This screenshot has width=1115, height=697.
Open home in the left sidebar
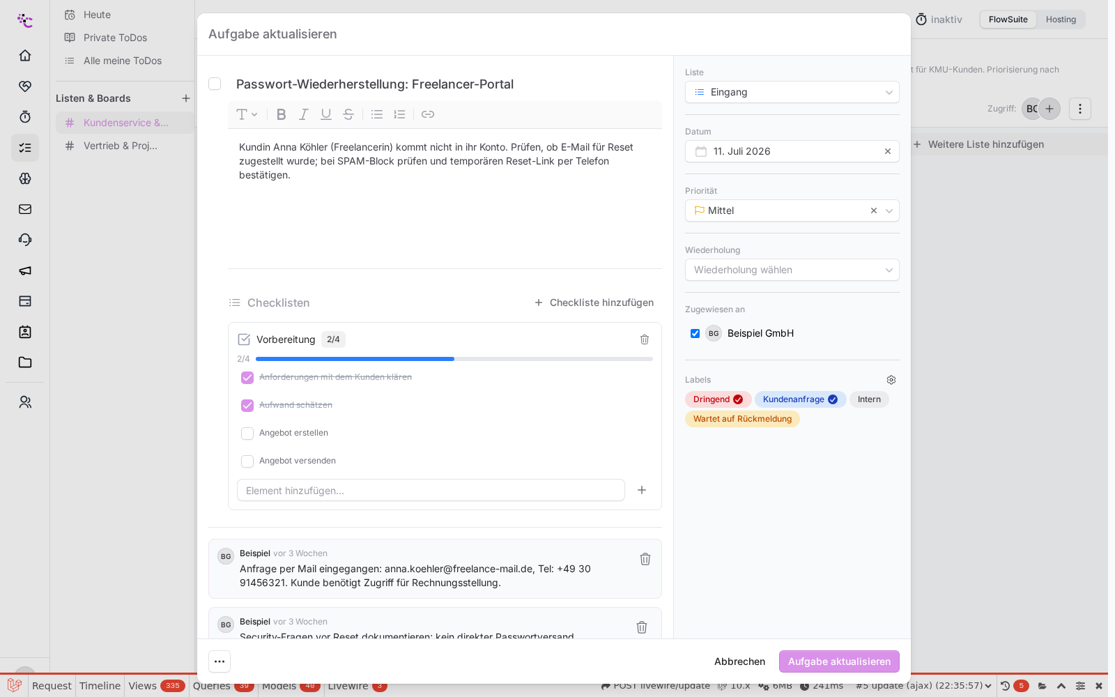(x=25, y=55)
